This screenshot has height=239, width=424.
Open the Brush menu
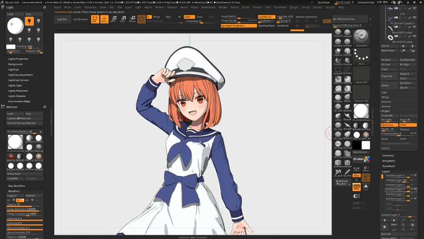click(67, 7)
